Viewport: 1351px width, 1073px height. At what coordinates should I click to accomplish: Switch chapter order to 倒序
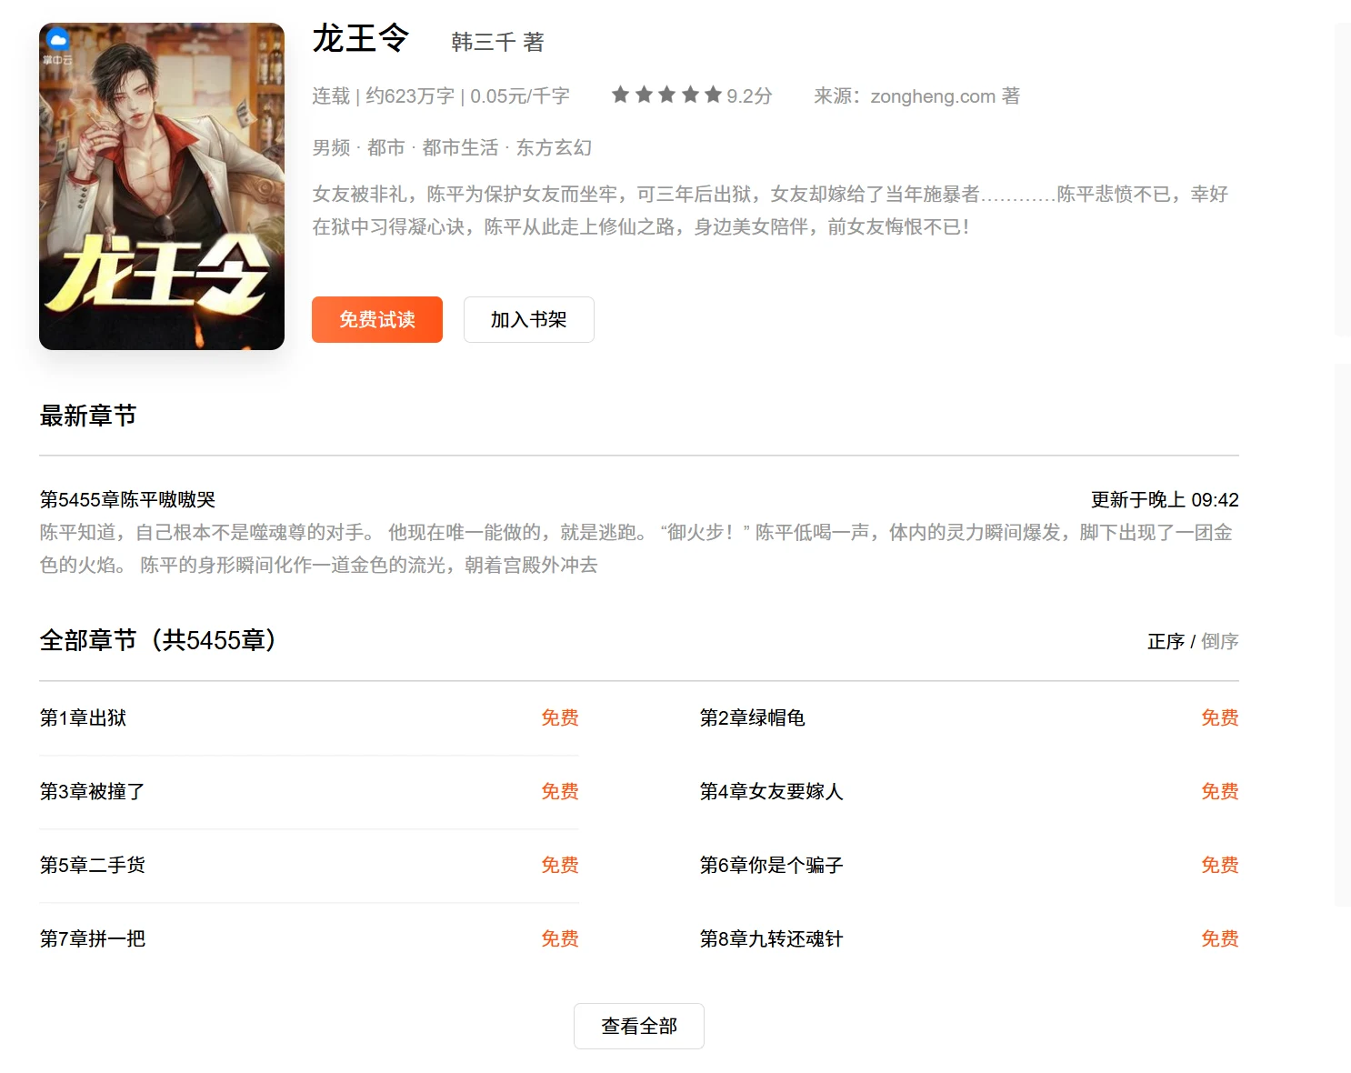[1219, 641]
